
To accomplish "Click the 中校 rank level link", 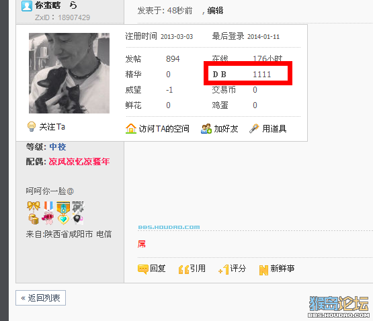I will (x=58, y=146).
